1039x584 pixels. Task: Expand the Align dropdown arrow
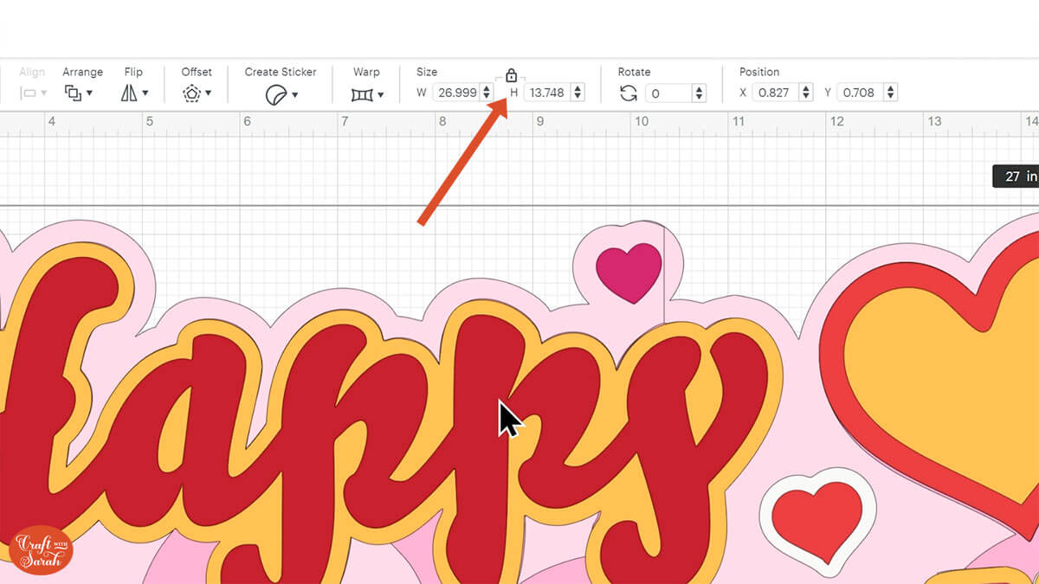43,93
